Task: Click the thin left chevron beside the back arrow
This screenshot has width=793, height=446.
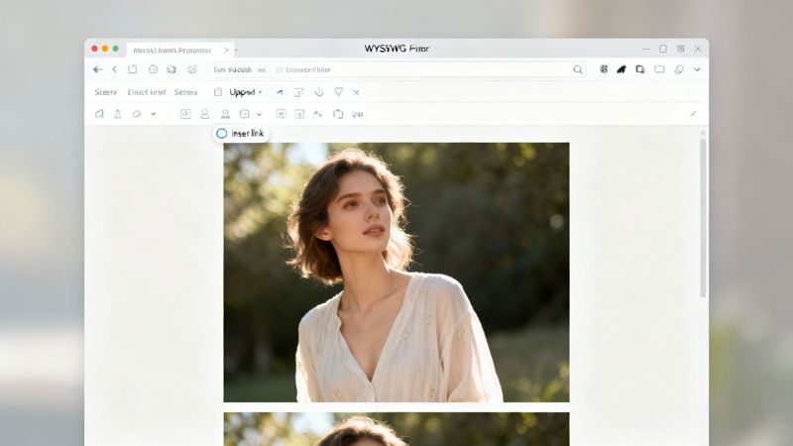Action: coord(115,69)
